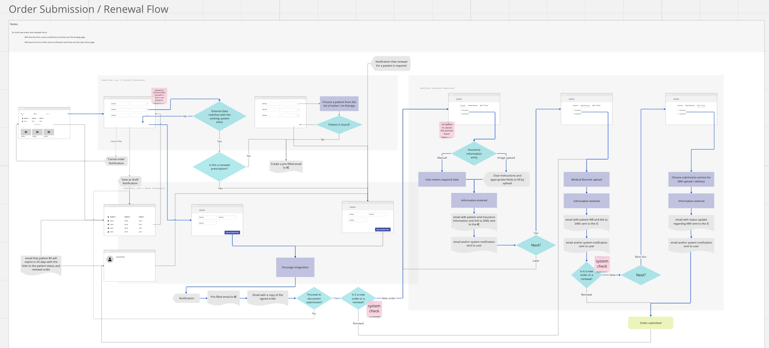Image resolution: width=769 pixels, height=348 pixels.
Task: Select the 'Next?' diamond with Yes and Later branches
Action: point(536,245)
